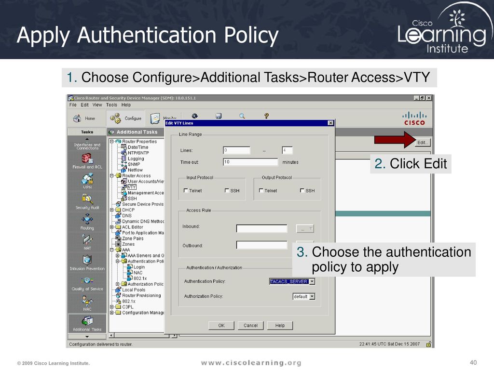Open the NAC task icon
This screenshot has height=370, width=494.
tap(87, 301)
